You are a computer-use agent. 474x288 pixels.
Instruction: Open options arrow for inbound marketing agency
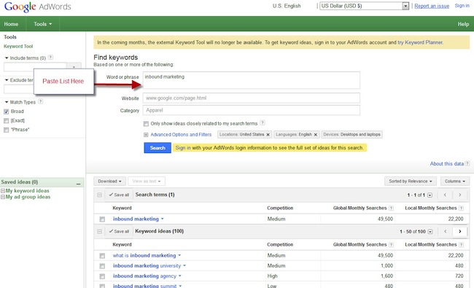(180, 276)
